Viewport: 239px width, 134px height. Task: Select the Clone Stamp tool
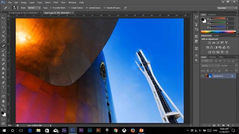tap(3, 55)
